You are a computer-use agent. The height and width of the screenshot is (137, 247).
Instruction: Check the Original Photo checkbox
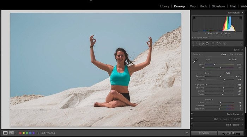[x=193, y=38]
